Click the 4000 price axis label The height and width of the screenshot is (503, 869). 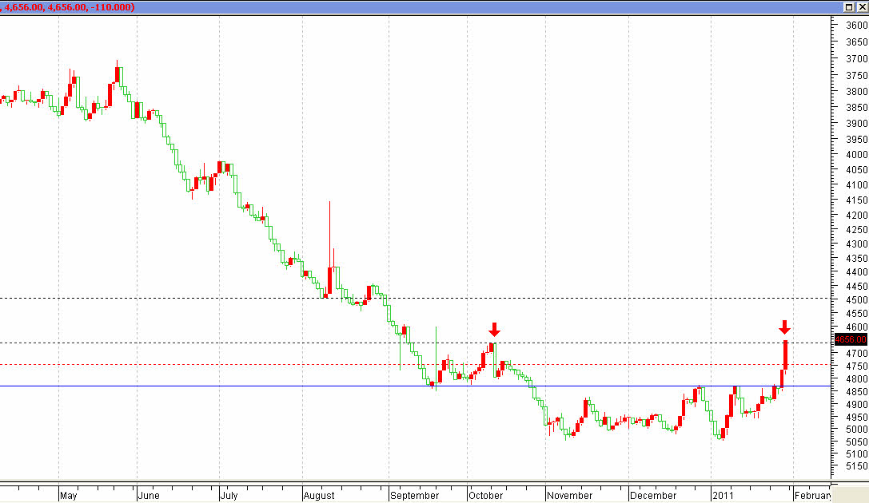[857, 155]
